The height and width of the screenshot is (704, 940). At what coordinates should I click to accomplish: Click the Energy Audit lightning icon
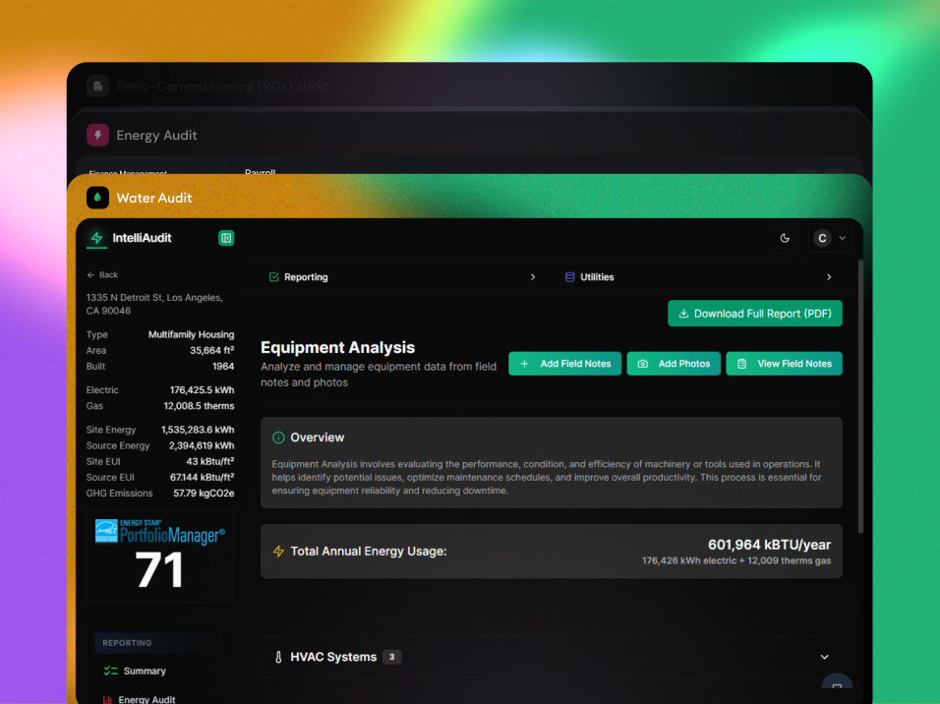(x=97, y=135)
